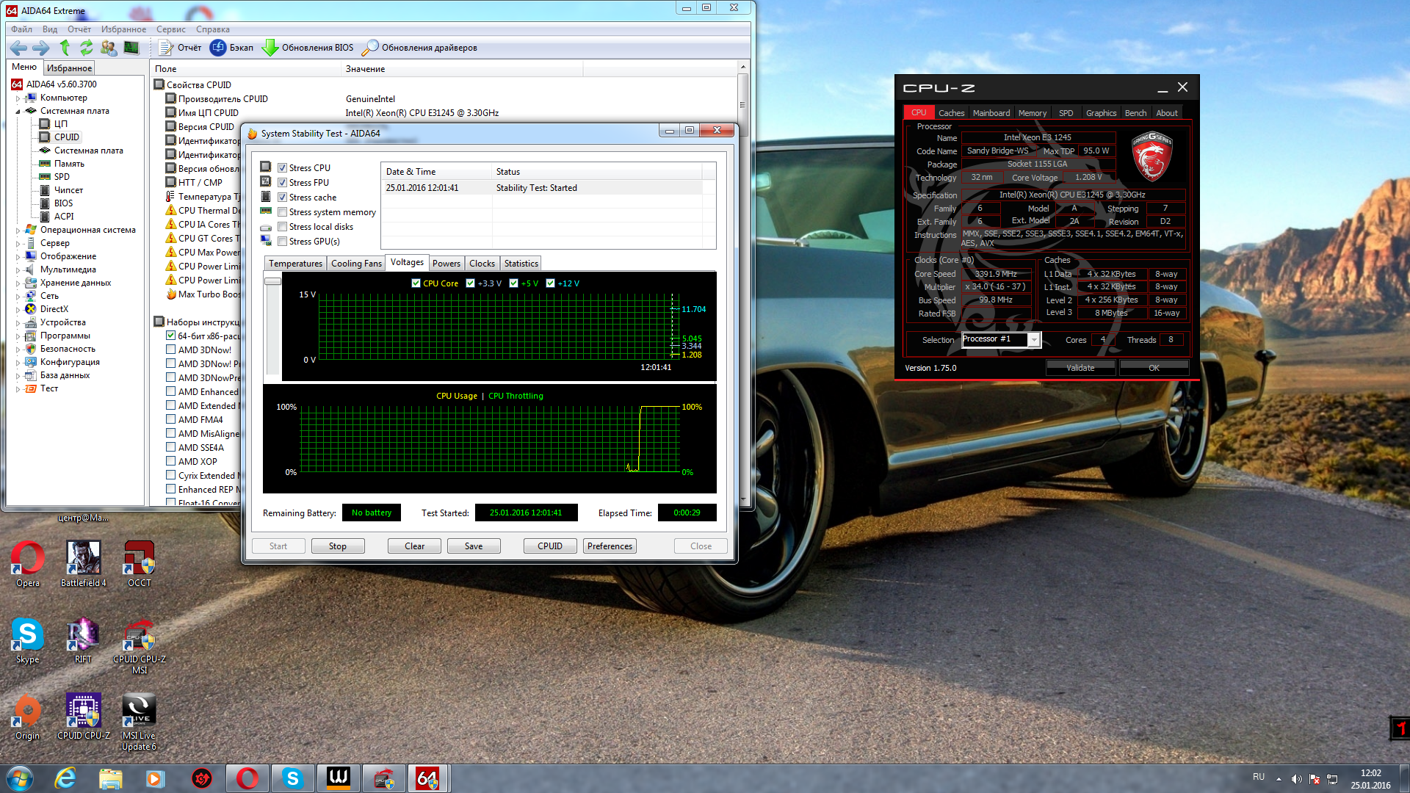This screenshot has height=793, width=1410.
Task: Switch to the Temperatures tab
Action: pyautogui.click(x=295, y=264)
